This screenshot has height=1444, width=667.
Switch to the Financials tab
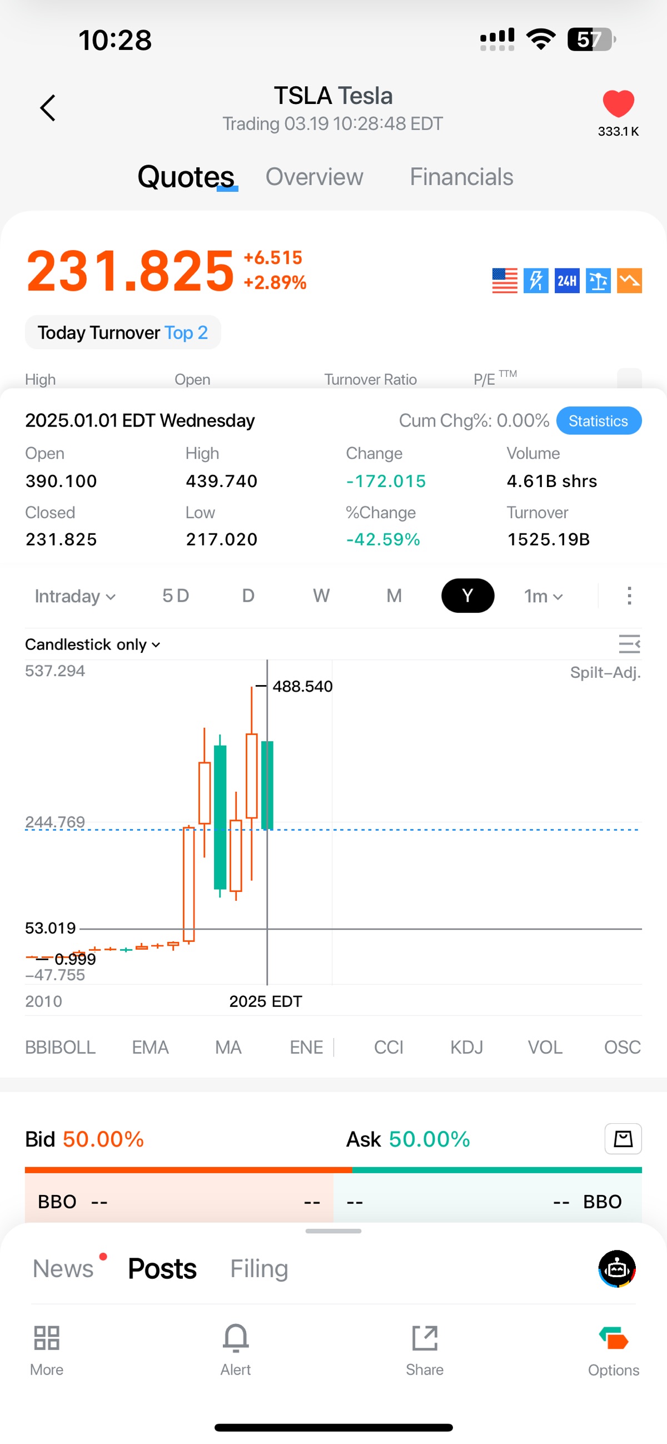[461, 177]
